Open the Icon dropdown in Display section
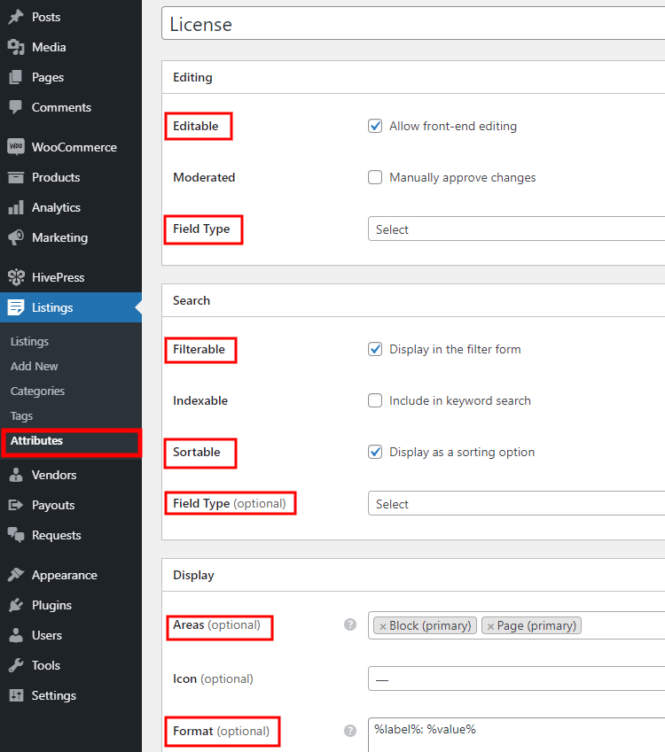The height and width of the screenshot is (752, 665). click(514, 678)
